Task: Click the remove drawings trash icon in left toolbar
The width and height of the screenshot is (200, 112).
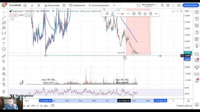Action: [x=4, y=91]
